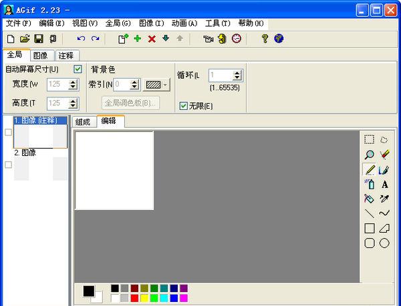Redo the last action
This screenshot has height=306, width=401.
pos(95,39)
